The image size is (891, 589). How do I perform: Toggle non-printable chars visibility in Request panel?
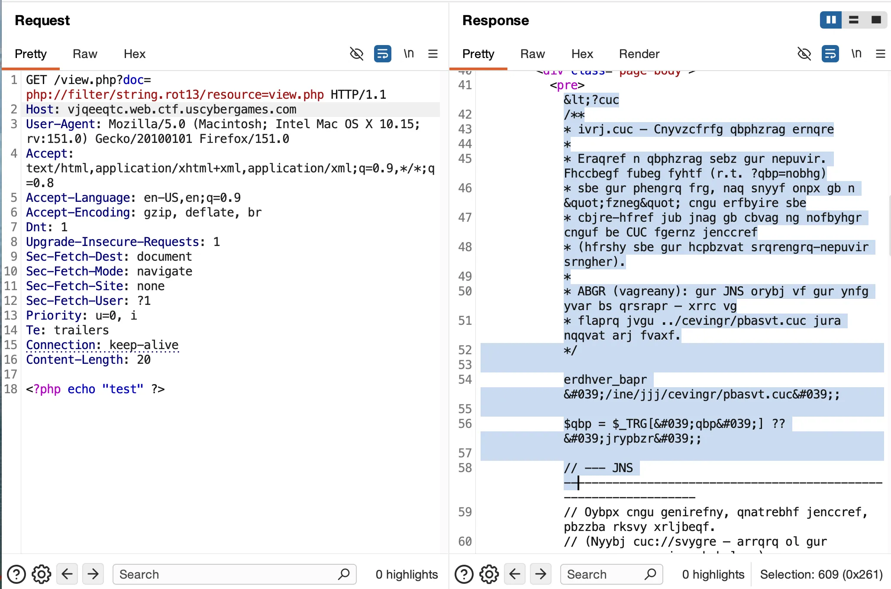tap(356, 54)
